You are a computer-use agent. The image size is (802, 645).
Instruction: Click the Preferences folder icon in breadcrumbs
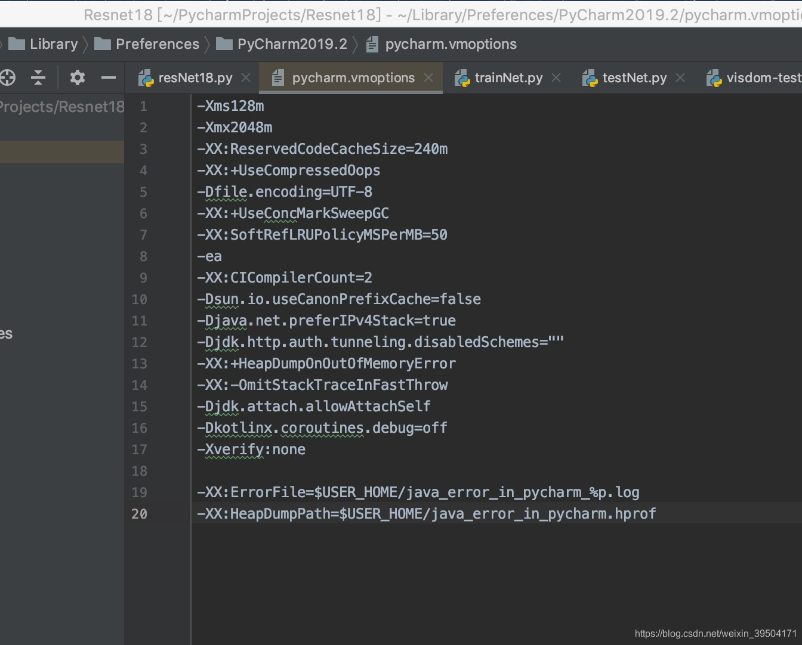(x=101, y=44)
